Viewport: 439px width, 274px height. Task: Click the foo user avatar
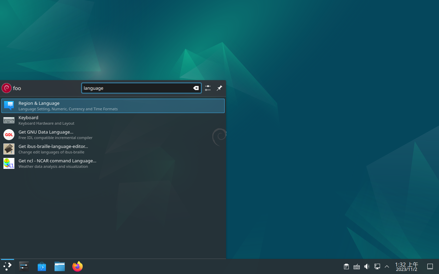(x=7, y=88)
